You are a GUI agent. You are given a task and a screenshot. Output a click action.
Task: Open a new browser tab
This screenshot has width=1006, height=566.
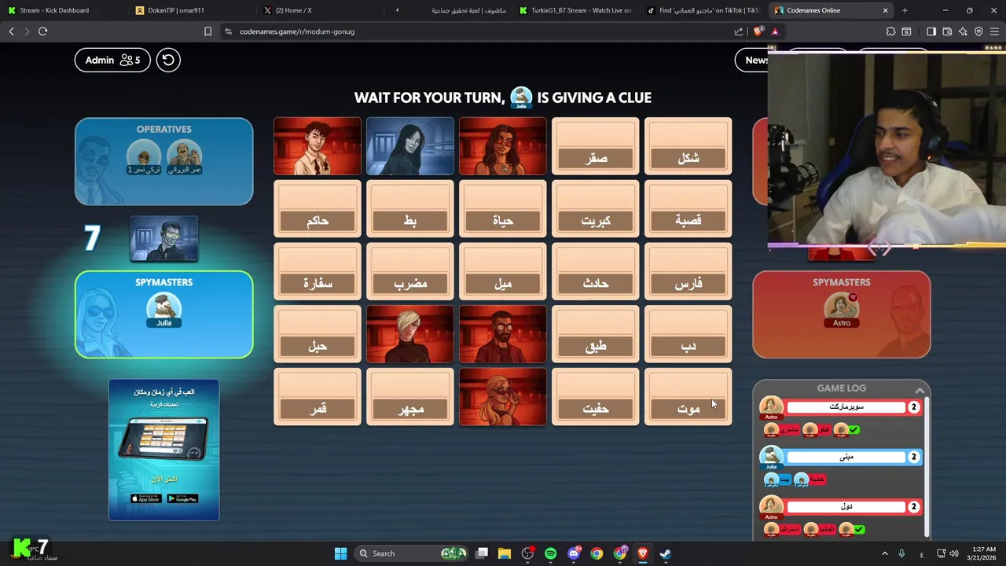[905, 10]
